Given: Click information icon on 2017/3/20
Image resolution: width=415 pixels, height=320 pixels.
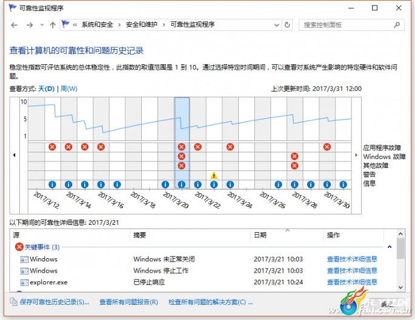Looking at the screenshot, I should (x=165, y=184).
